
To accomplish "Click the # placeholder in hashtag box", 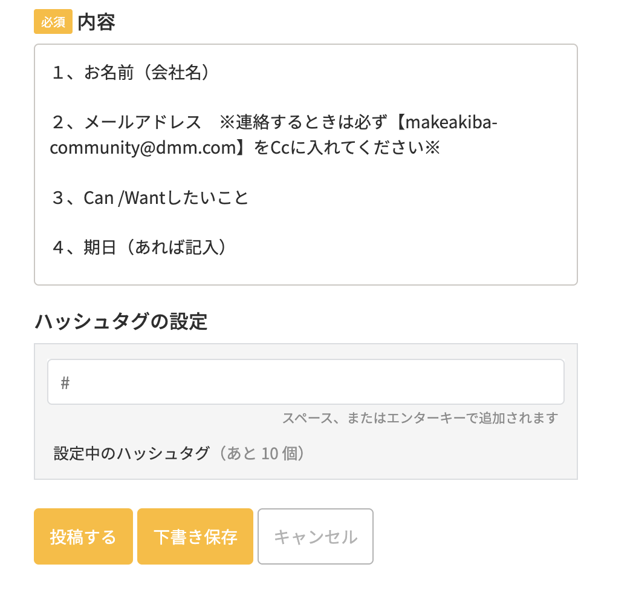I will coord(65,382).
